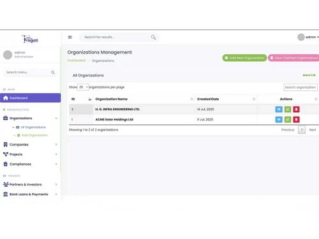Expand the Partners & Investors chevron
The height and width of the screenshot is (239, 319).
(56, 184)
